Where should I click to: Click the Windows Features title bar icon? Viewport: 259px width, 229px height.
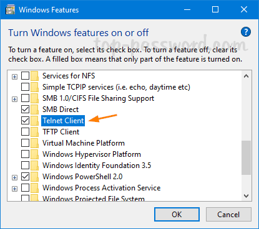tap(10, 10)
